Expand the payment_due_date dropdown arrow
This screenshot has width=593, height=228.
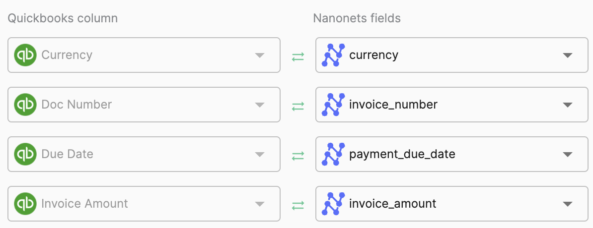[x=568, y=154]
